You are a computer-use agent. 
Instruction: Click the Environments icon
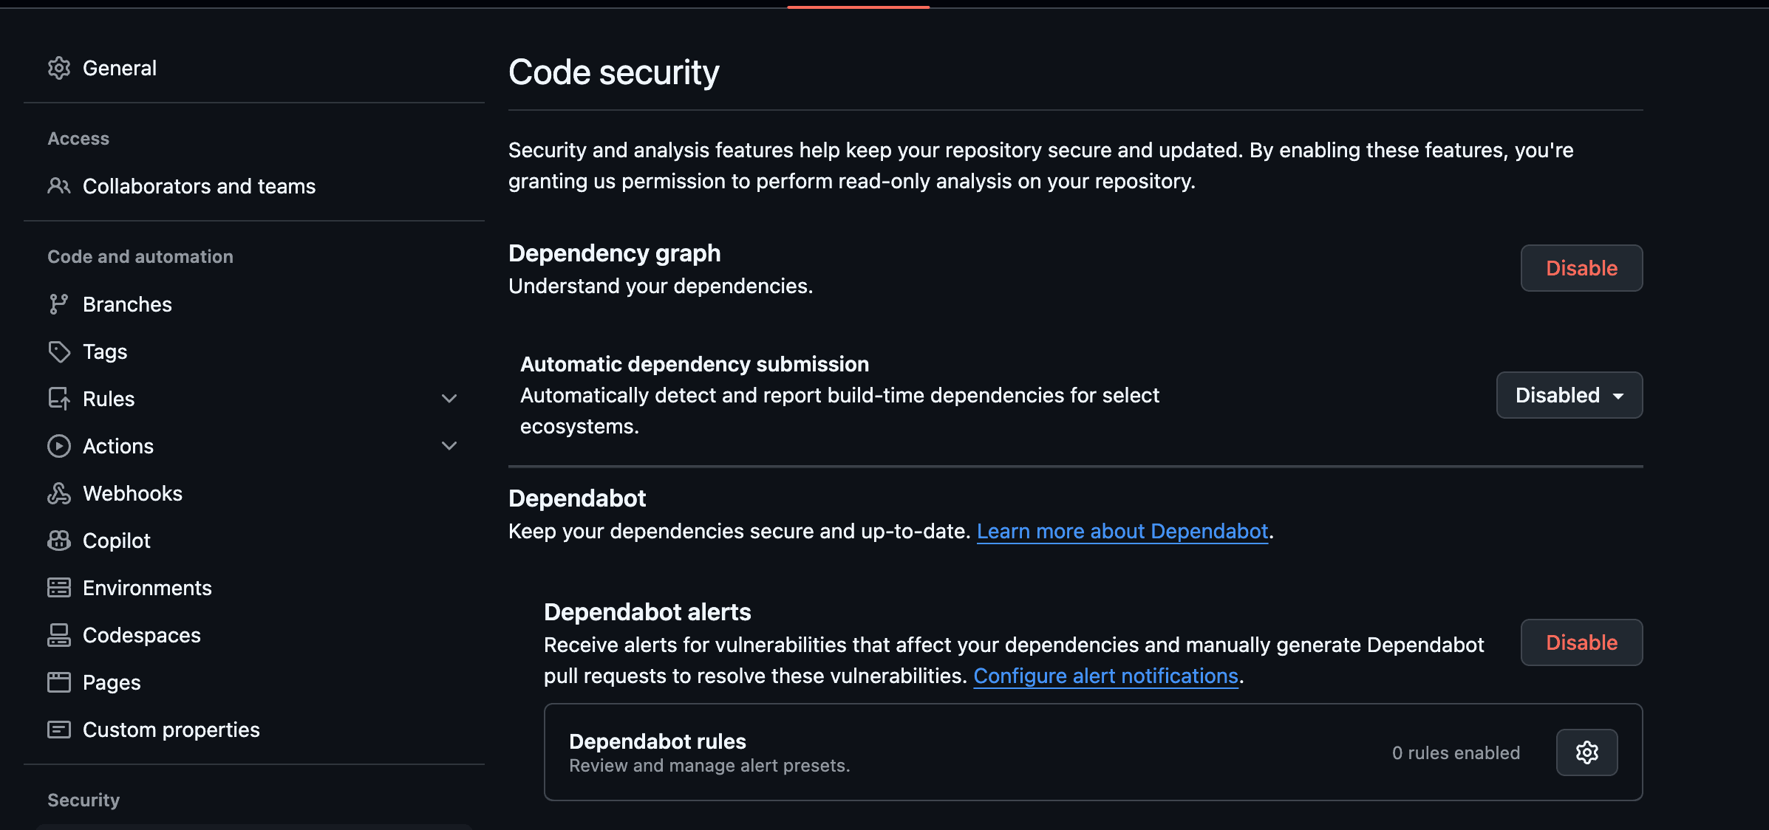pos(59,588)
